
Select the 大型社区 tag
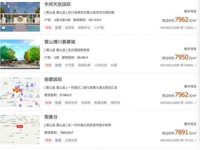71,140
